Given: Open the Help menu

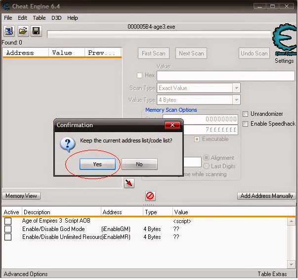Looking at the screenshot, I should pos(73,18).
